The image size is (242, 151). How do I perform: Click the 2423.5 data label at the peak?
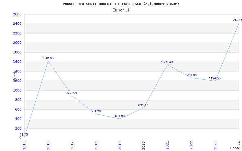237,20
